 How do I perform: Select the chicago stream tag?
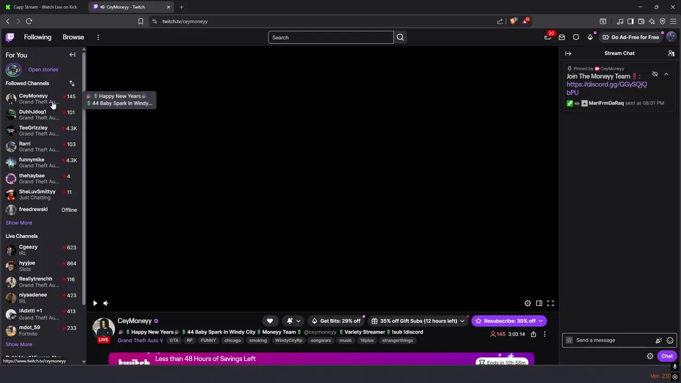click(x=232, y=340)
